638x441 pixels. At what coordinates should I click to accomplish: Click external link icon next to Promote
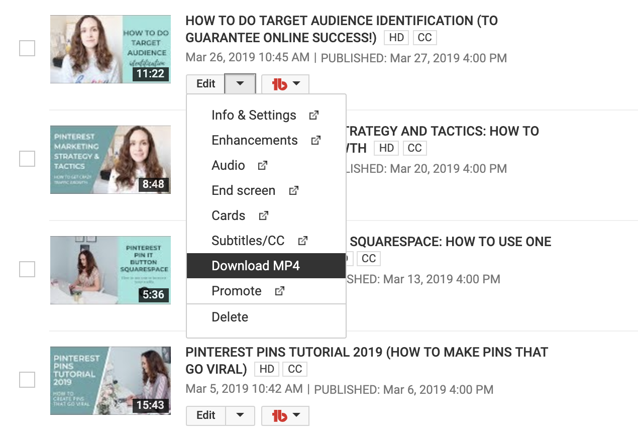point(280,291)
